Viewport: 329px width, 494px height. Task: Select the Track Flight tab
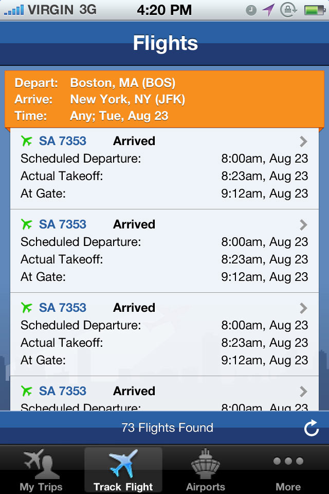tap(123, 470)
